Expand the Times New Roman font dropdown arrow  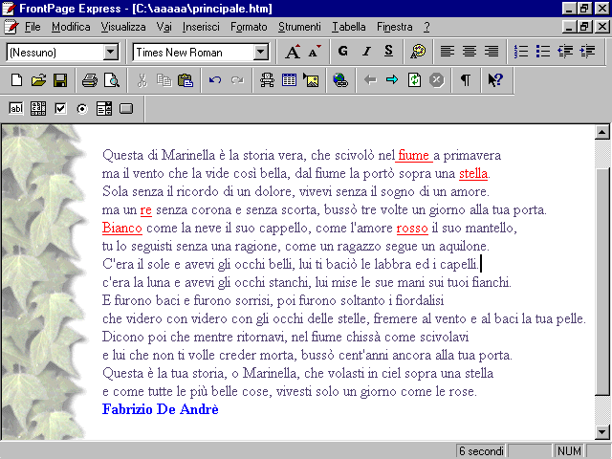[x=260, y=52]
